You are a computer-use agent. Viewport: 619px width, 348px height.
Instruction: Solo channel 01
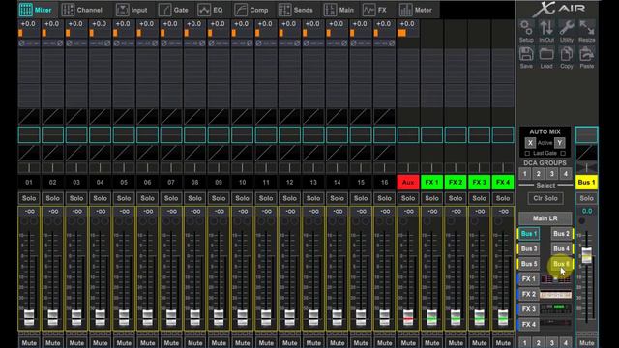pos(29,198)
